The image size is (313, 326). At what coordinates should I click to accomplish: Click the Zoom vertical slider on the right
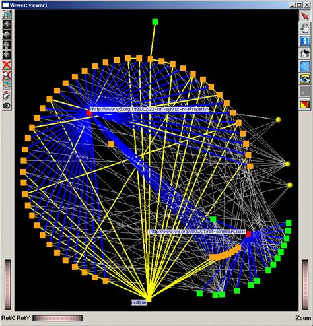pyautogui.click(x=305, y=284)
